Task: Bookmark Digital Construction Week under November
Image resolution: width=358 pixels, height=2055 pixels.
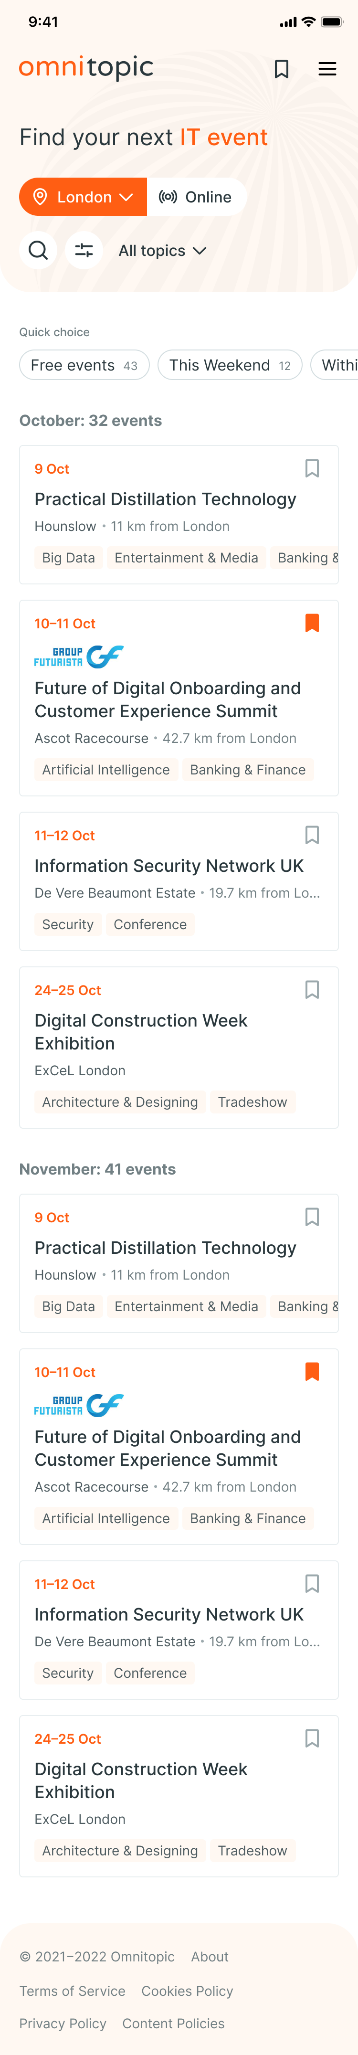Action: point(312,1738)
